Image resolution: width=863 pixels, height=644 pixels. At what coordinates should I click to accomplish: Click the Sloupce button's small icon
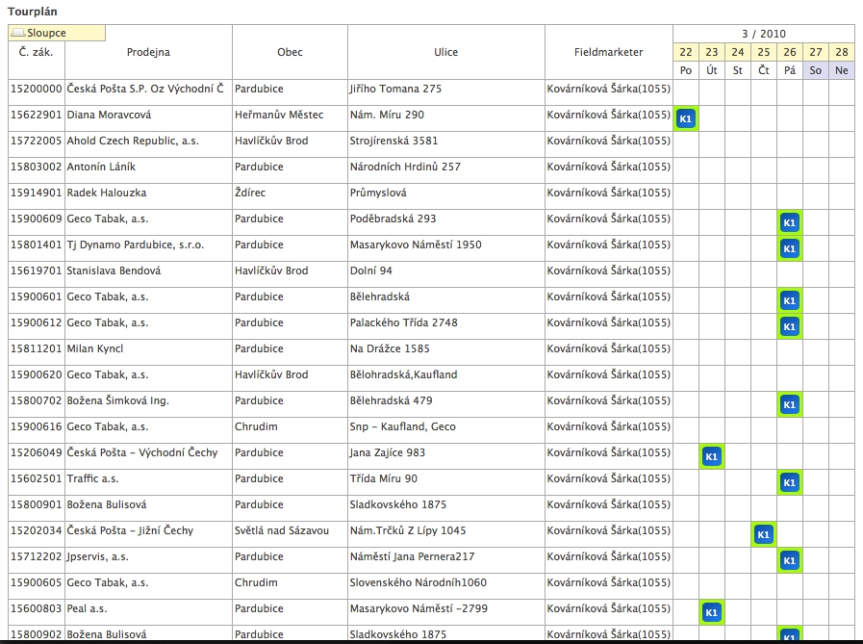(x=18, y=33)
